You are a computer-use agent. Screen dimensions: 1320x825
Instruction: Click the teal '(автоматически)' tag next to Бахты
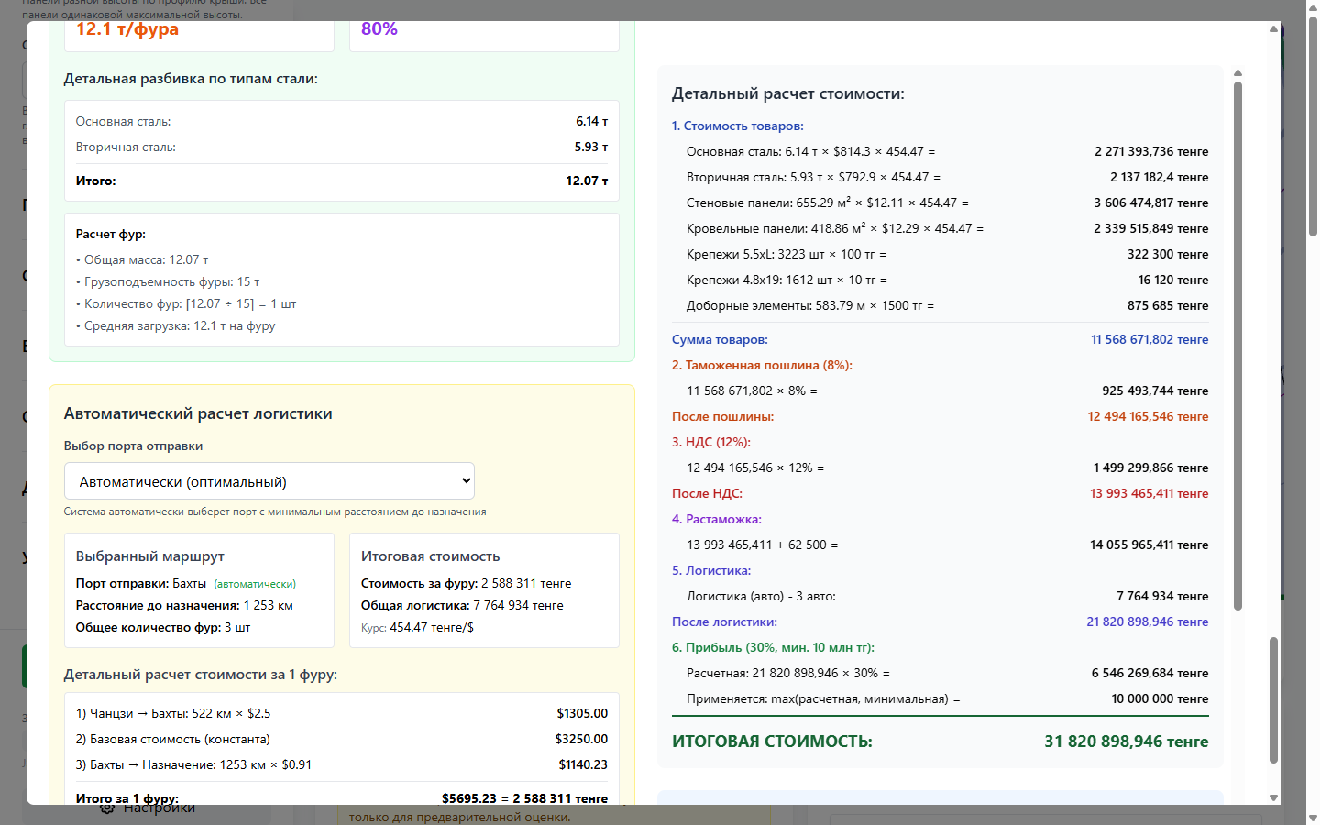point(255,584)
